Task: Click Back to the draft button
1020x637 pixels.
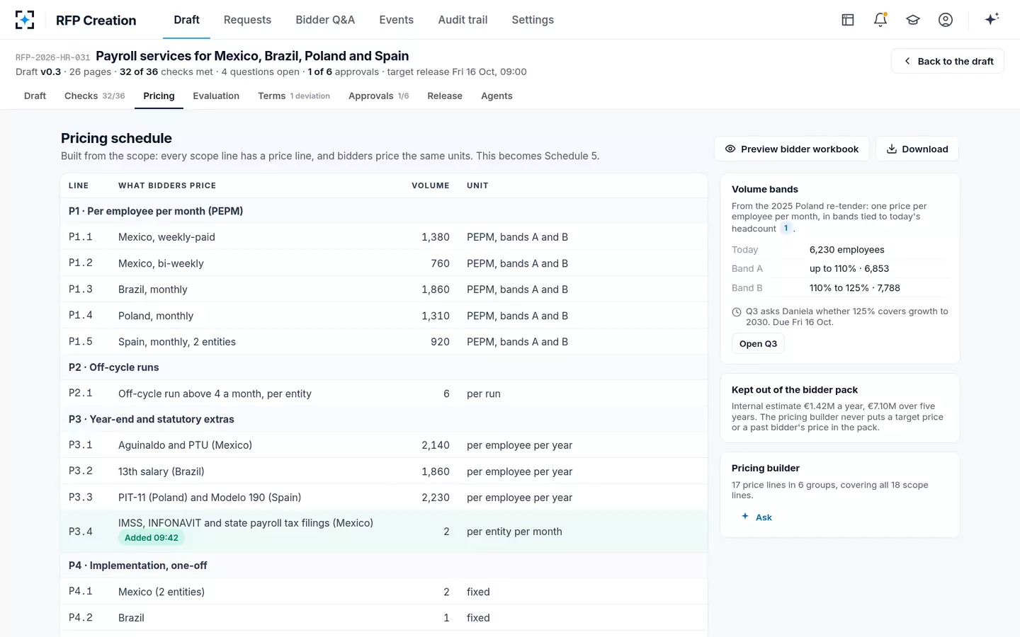Action: [x=948, y=61]
